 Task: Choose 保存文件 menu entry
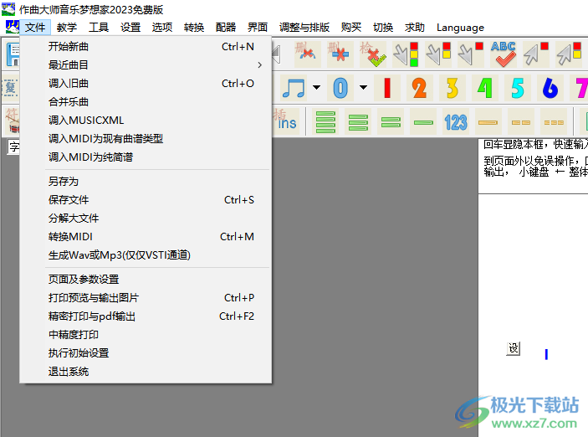pos(146,200)
